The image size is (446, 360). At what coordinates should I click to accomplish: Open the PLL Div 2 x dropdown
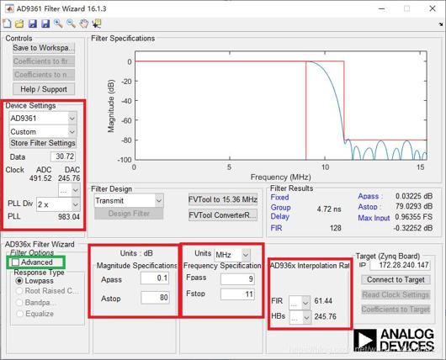(58, 204)
